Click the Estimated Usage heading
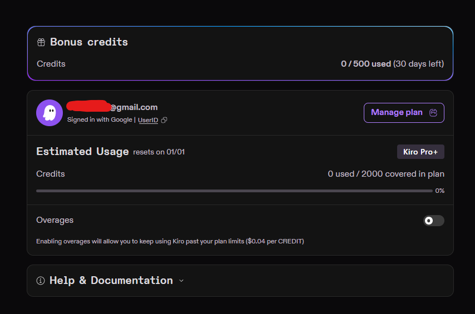Image resolution: width=475 pixels, height=314 pixels. pos(82,151)
